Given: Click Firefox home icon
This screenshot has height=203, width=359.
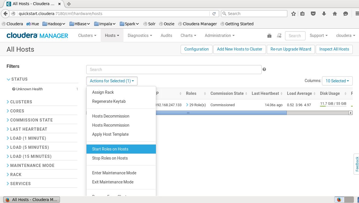Looking at the screenshot, I should tap(335, 14).
